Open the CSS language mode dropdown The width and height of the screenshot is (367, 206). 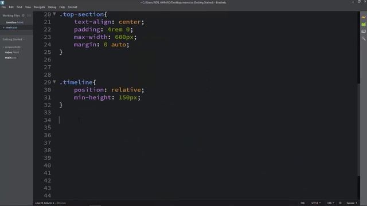(330, 203)
